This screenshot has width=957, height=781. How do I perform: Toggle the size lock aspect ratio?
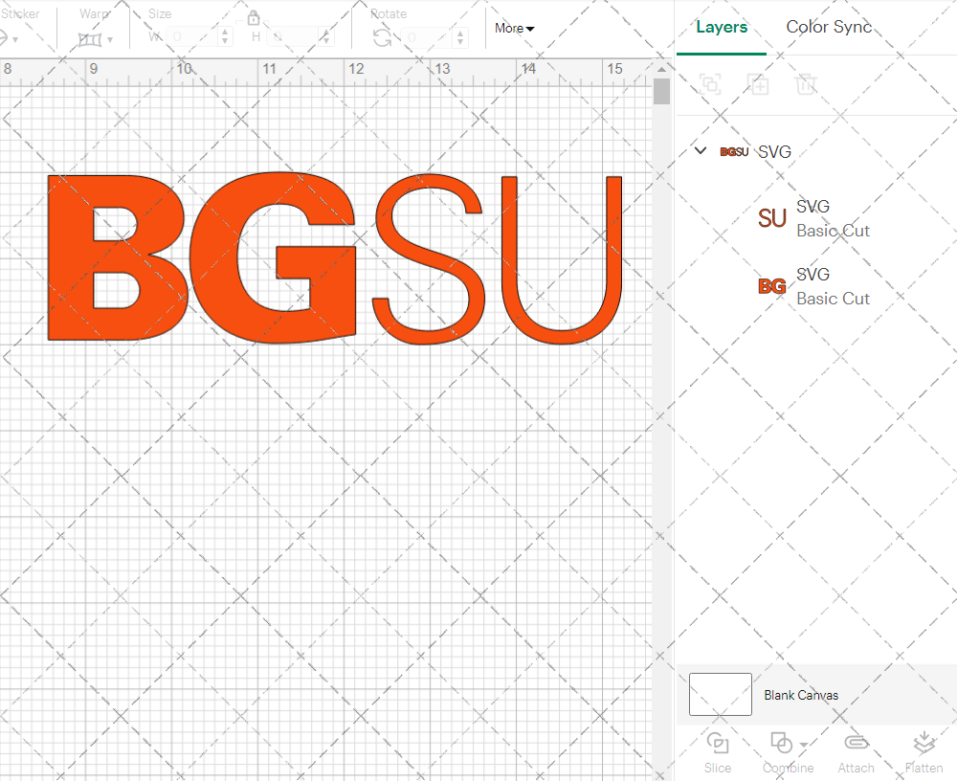(254, 17)
